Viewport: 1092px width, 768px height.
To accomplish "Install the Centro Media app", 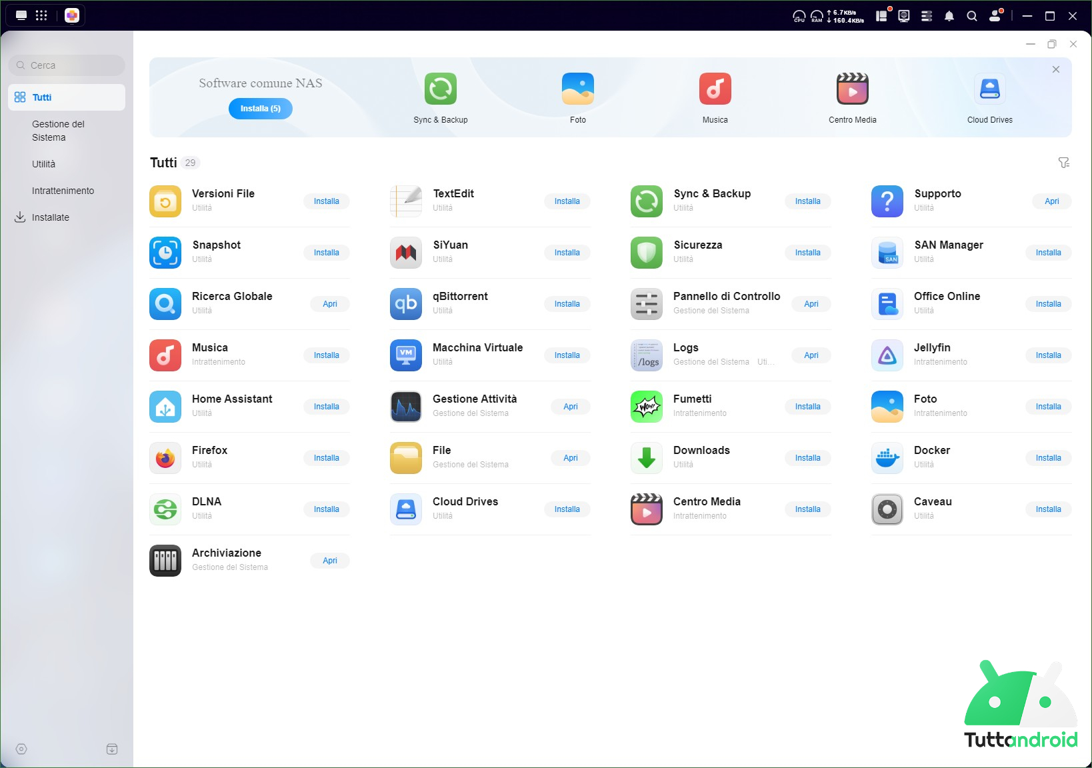I will tap(808, 509).
